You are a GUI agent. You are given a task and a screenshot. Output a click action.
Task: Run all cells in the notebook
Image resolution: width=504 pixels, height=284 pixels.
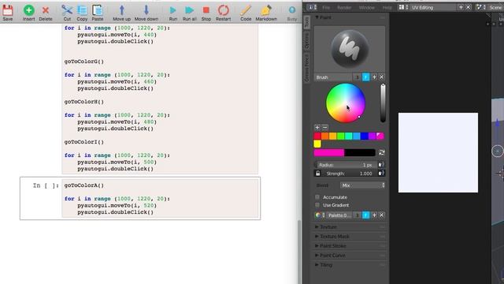[x=189, y=10]
